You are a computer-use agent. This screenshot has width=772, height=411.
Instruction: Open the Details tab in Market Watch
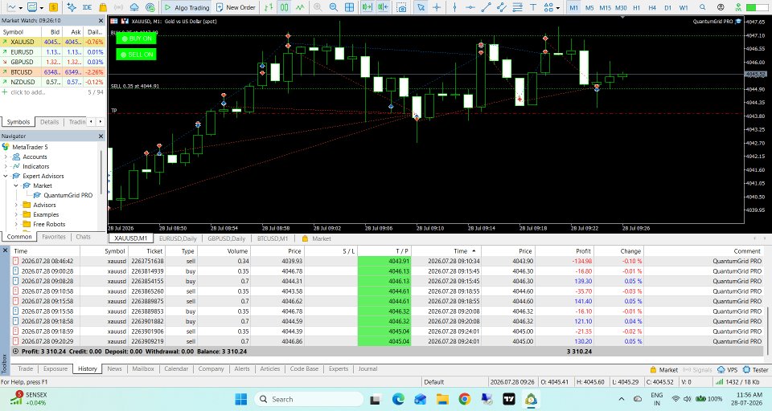[x=49, y=122]
